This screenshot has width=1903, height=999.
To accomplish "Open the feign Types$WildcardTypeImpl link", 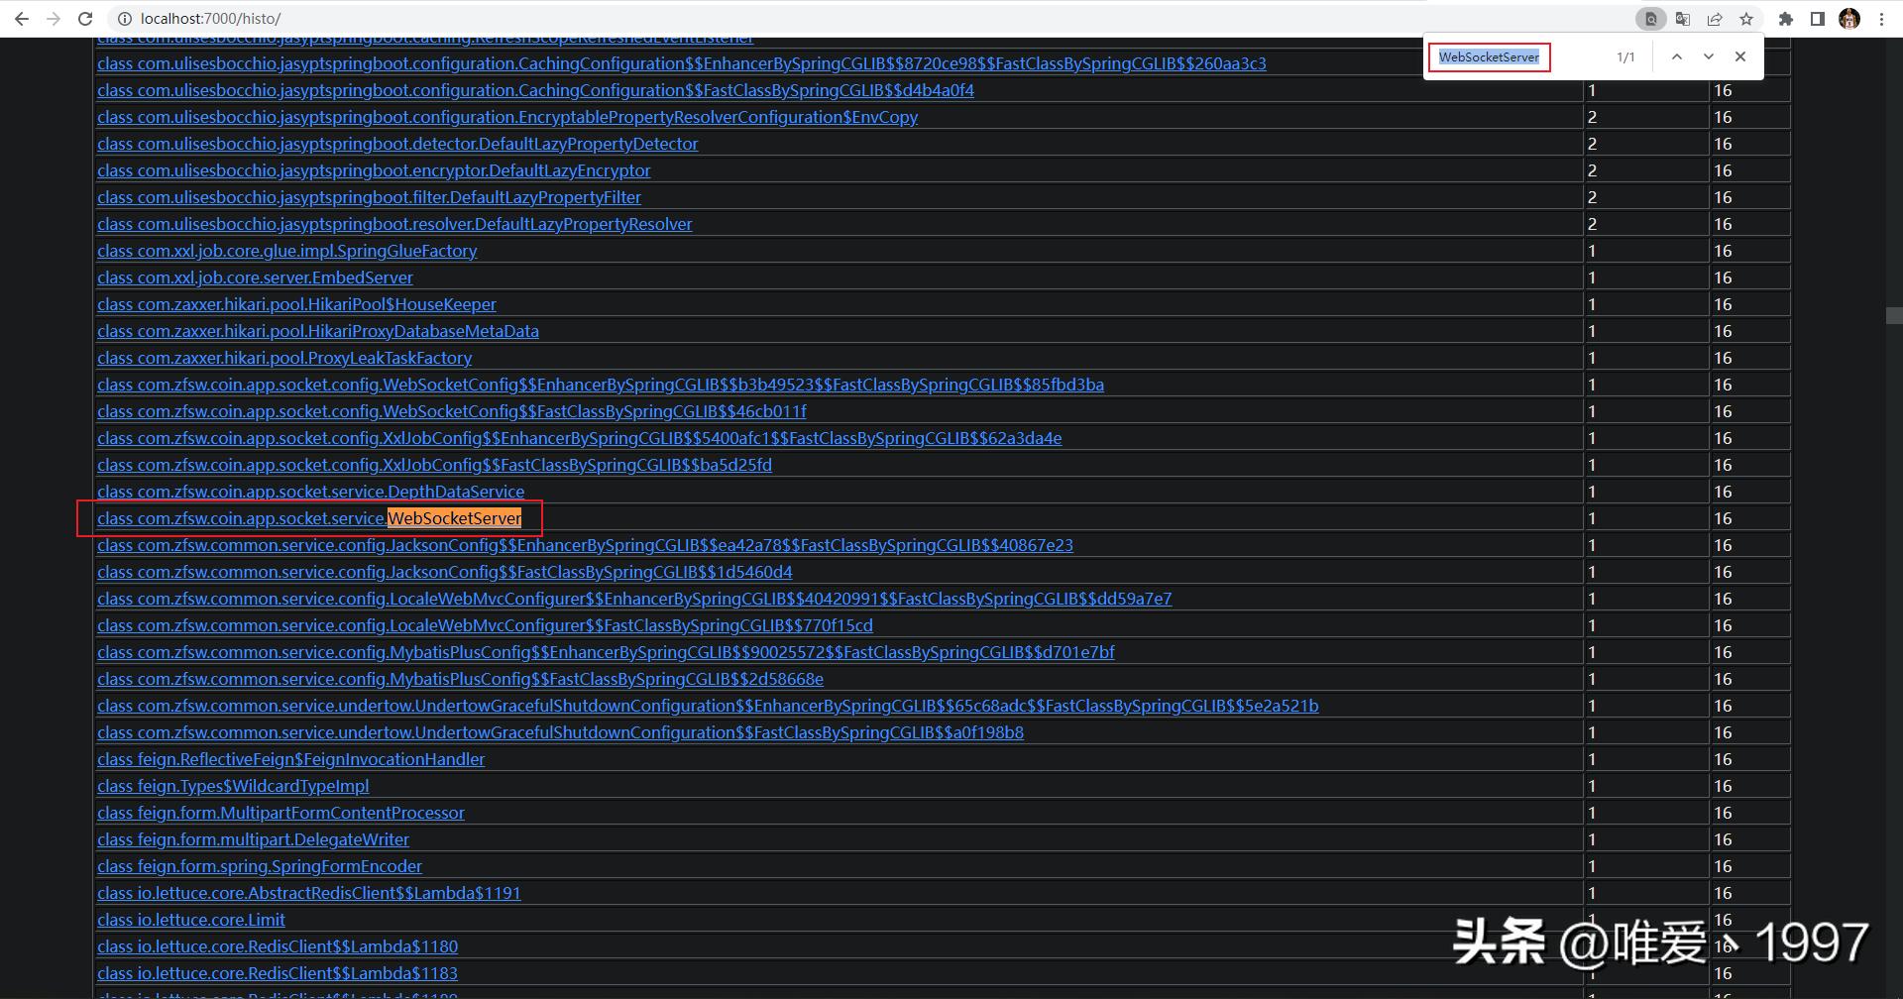I will (233, 786).
